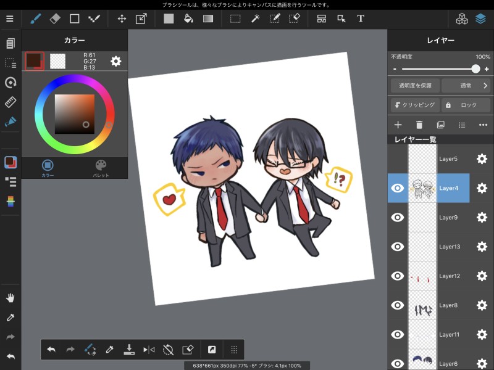The height and width of the screenshot is (370, 494).
Task: Select the rectangular selection tool
Action: (235, 19)
